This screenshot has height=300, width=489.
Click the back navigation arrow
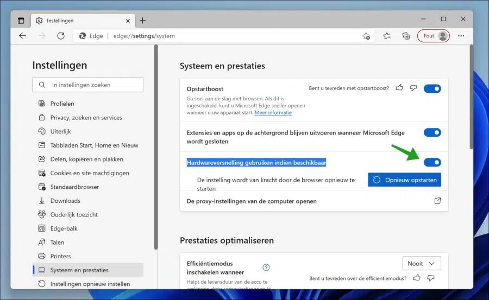tap(22, 36)
